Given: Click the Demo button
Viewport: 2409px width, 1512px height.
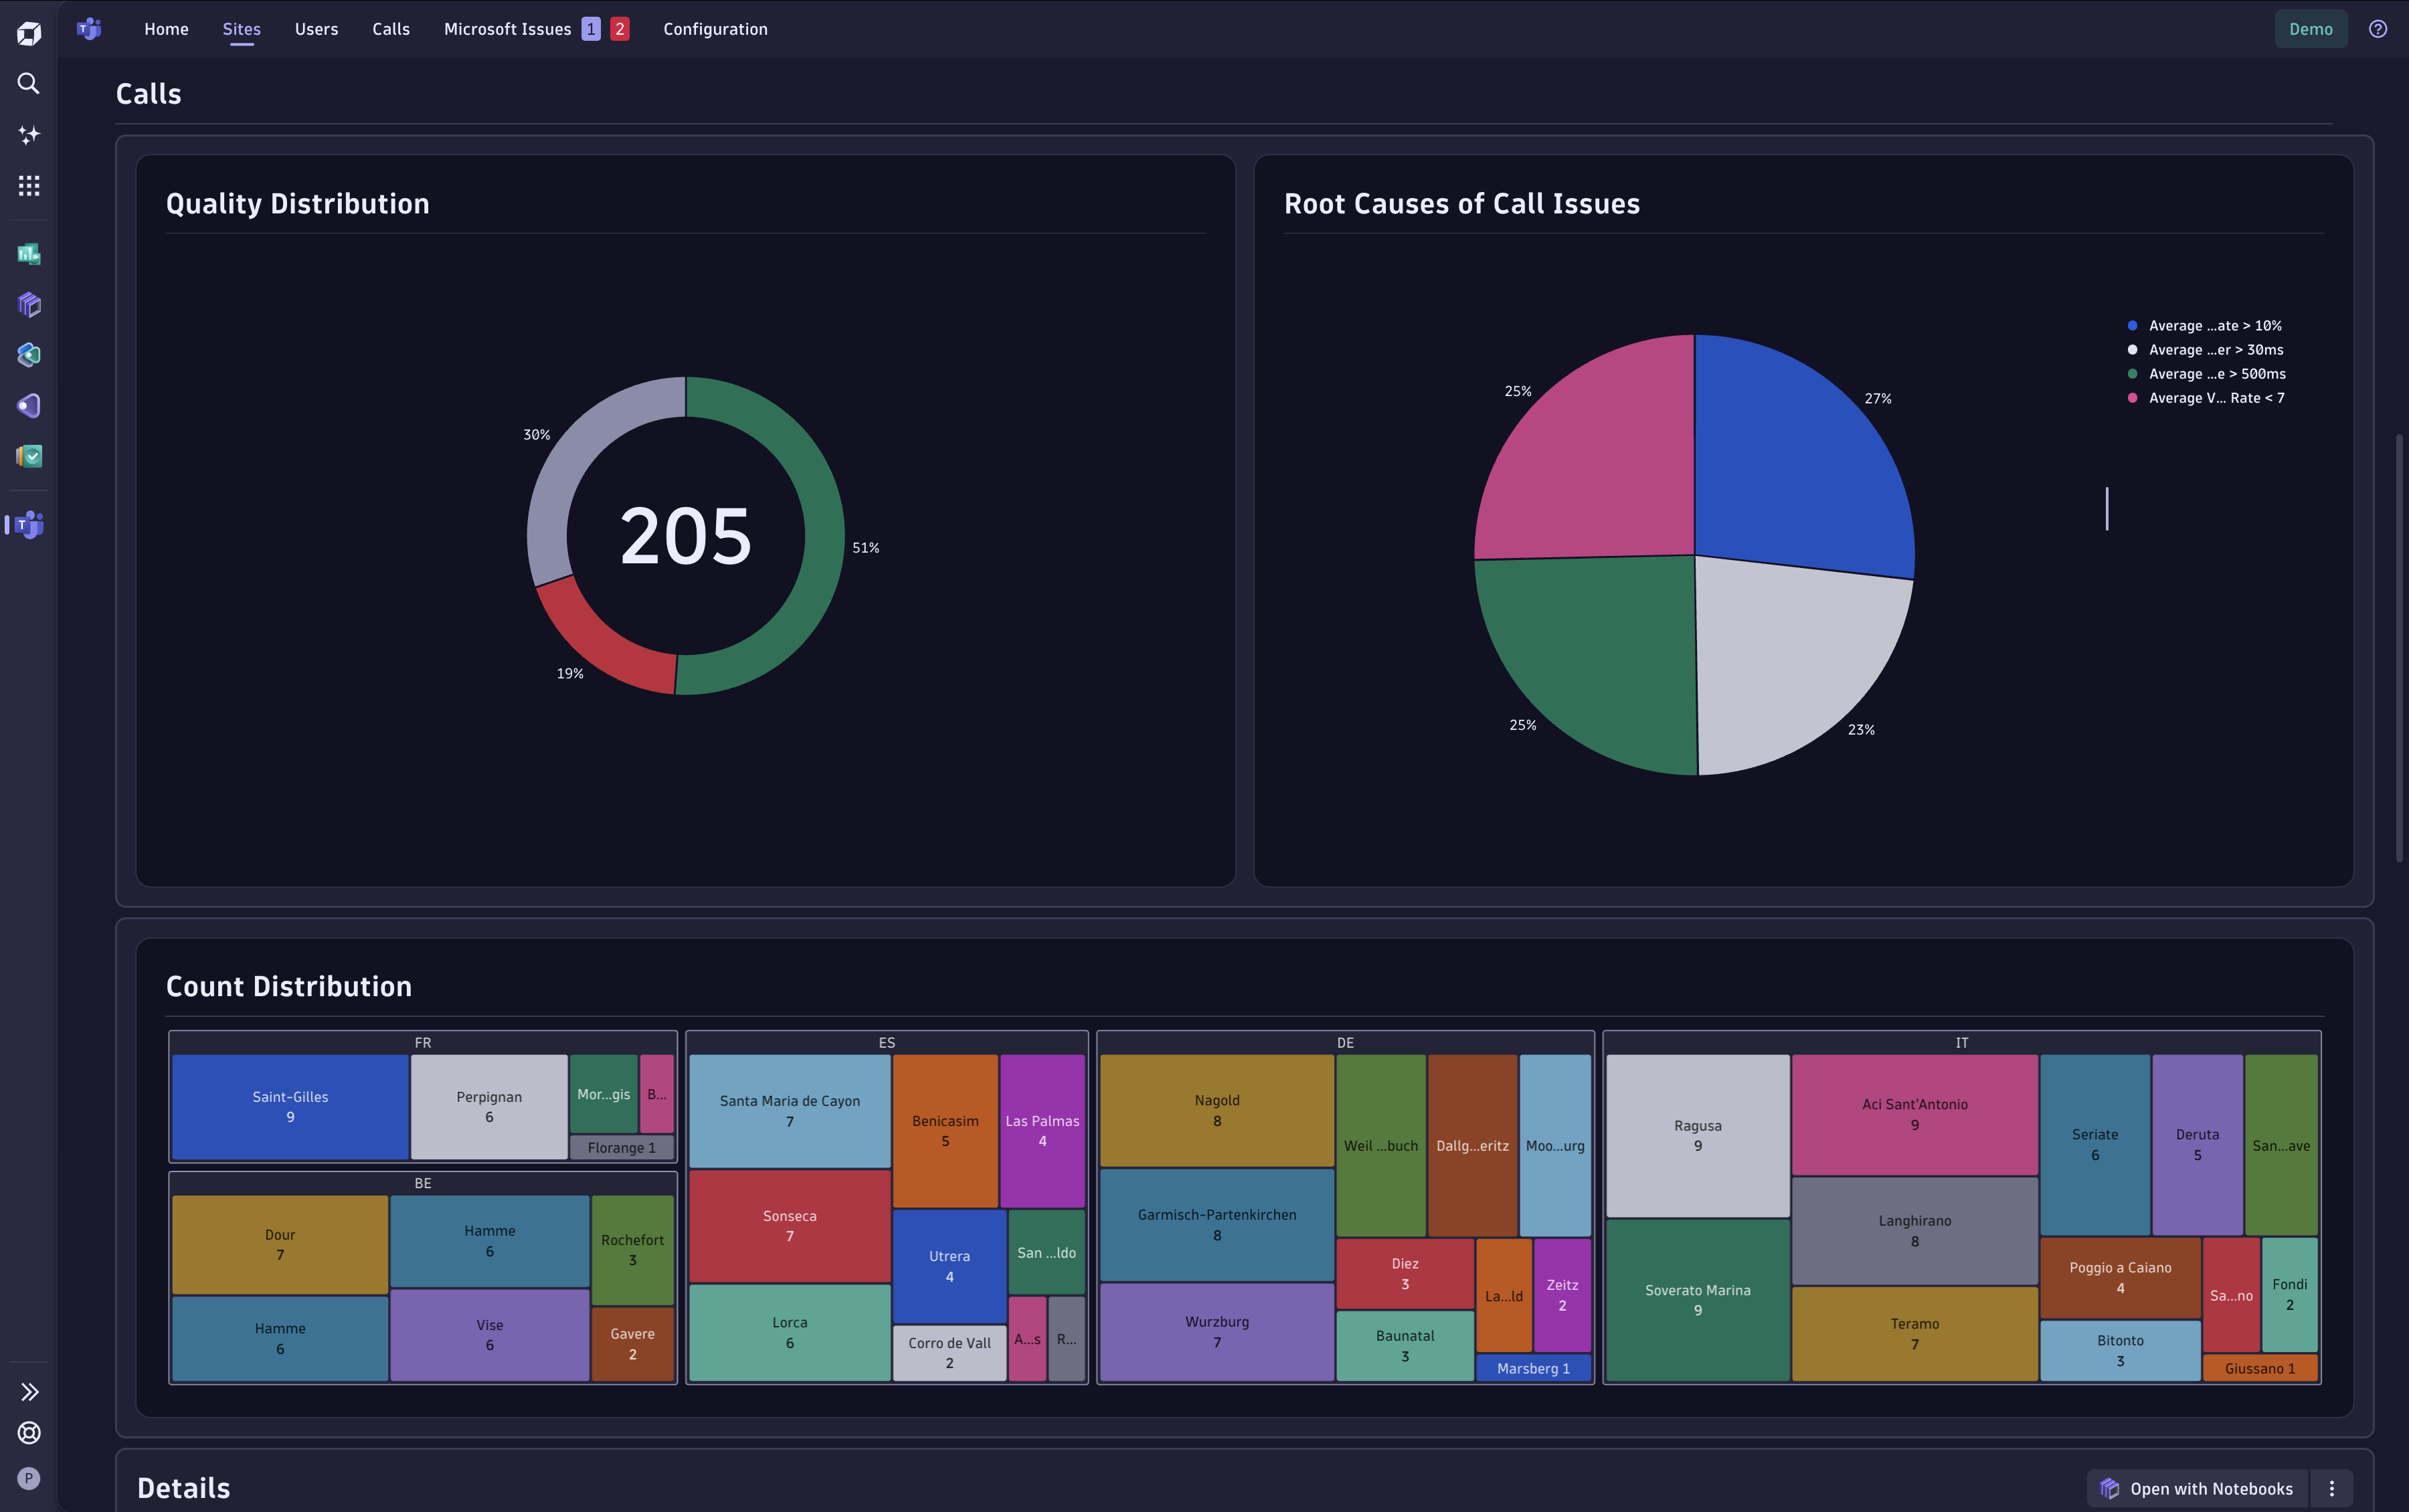Looking at the screenshot, I should (x=2310, y=29).
